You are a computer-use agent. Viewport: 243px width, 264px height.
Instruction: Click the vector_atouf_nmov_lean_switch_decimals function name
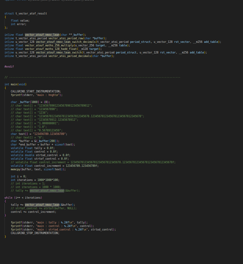click(66, 42)
